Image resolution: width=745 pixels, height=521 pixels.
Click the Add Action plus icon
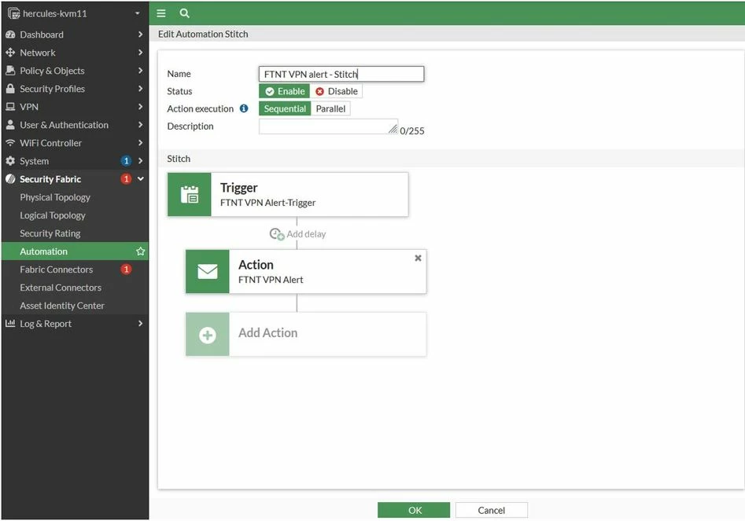tap(208, 335)
